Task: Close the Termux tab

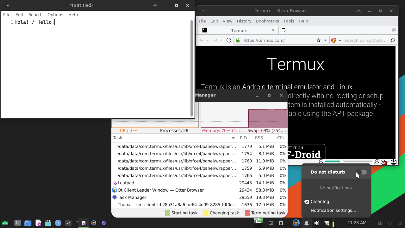Action: click(273, 30)
